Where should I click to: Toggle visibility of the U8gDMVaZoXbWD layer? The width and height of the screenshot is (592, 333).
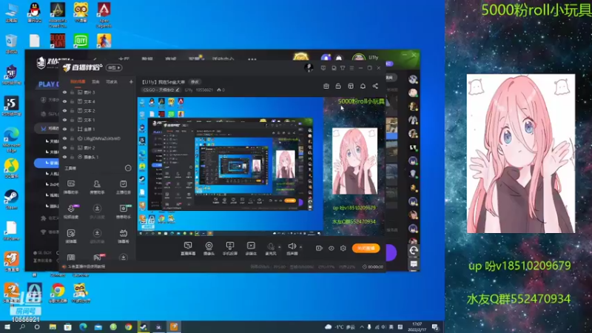64,138
